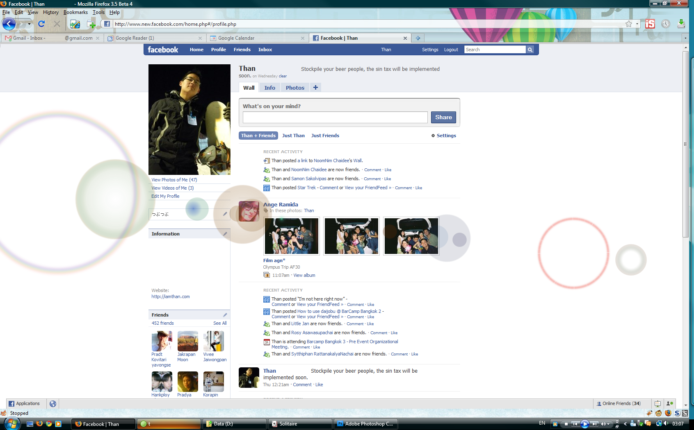Switch to the Gmail Inbox tab
The width and height of the screenshot is (694, 430).
[52, 38]
